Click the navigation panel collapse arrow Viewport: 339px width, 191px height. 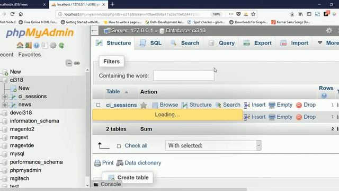[94, 31]
